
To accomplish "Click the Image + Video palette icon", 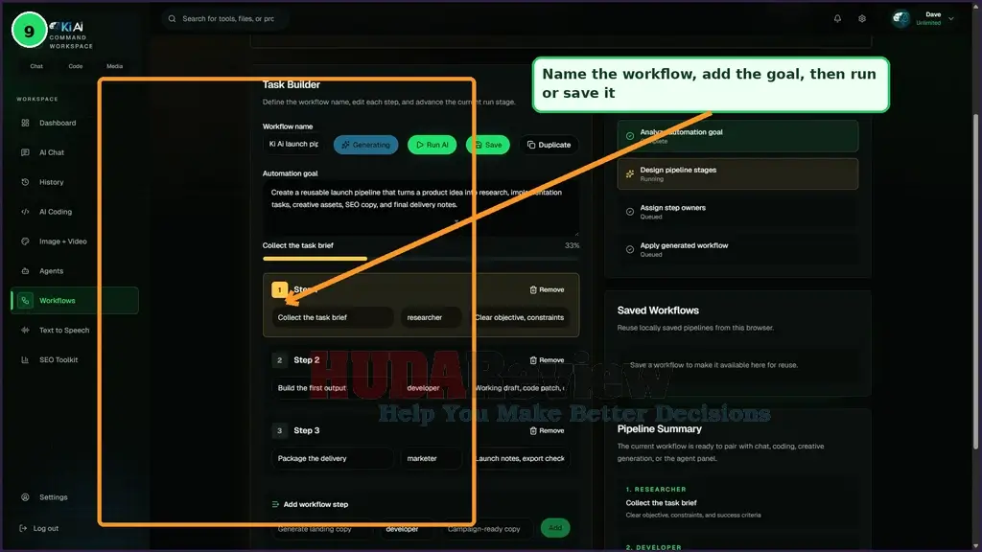I will (25, 241).
